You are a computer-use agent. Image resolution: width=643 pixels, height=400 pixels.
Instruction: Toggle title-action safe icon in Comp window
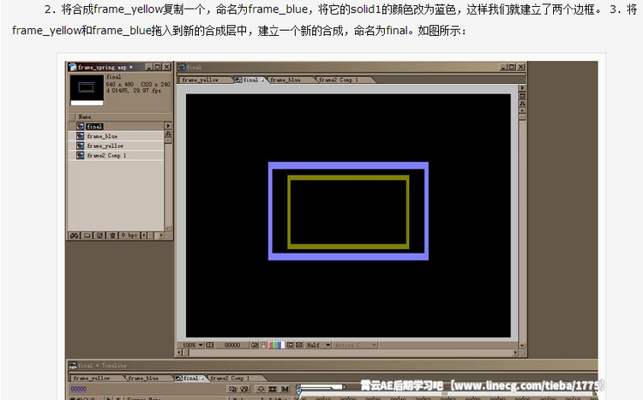pos(209,345)
